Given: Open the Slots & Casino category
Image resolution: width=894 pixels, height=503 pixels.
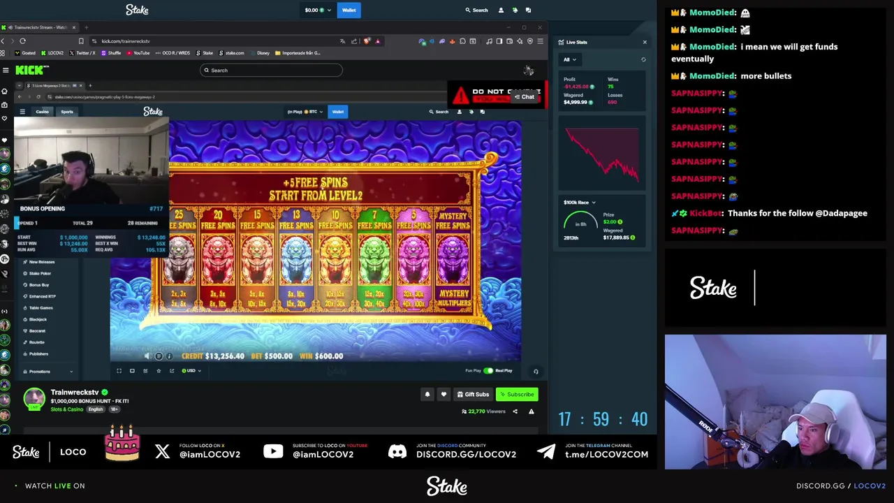Looking at the screenshot, I should [x=67, y=409].
